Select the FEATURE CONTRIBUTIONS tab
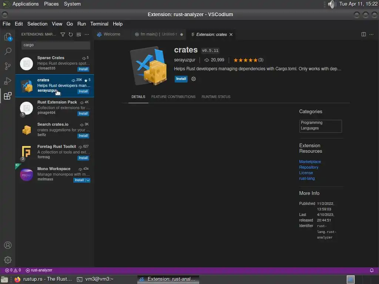Viewport: 379px width, 284px height. point(173,97)
